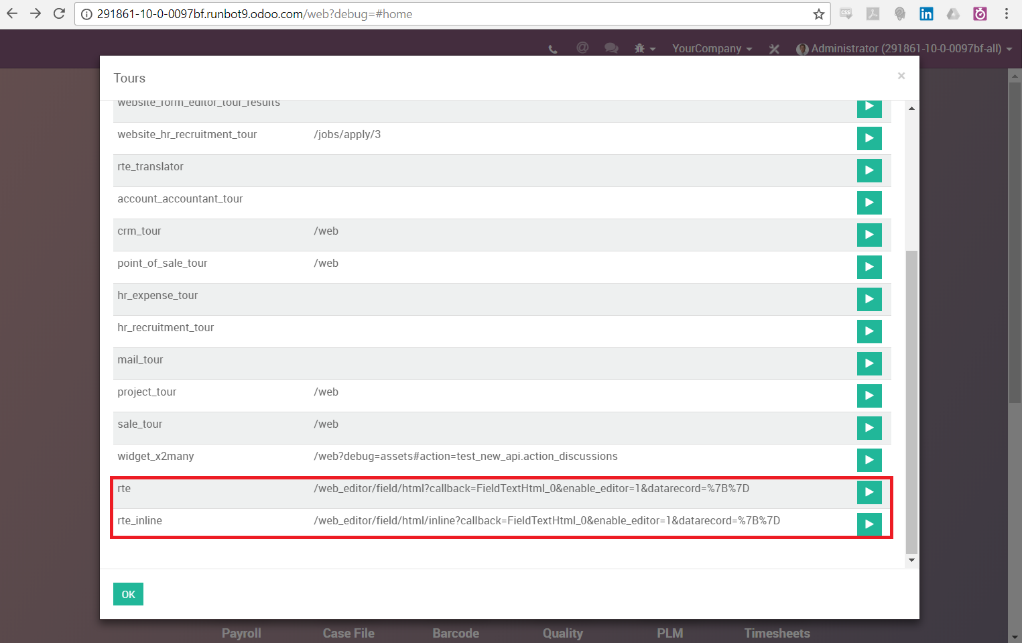The width and height of the screenshot is (1022, 643).
Task: Bookmark the page with the star icon
Action: 818,13
